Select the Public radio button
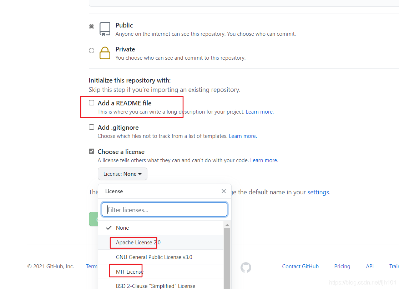Screen dimensions: 399x289 click(92, 26)
